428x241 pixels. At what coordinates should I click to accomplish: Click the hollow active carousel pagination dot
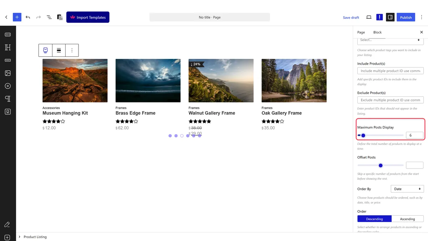coord(182,136)
